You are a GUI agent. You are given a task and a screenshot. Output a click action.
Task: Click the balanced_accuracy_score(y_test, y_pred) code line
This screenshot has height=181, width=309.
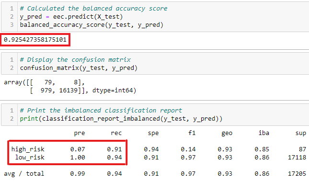tap(92, 25)
